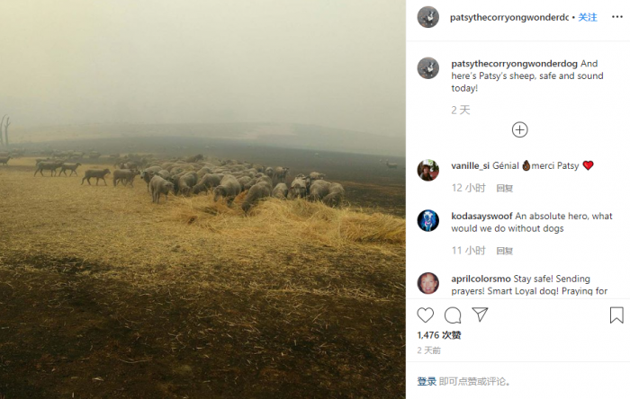
Task: Open the header profile avatar of patsythecorryongwonderdog
Action: [427, 17]
